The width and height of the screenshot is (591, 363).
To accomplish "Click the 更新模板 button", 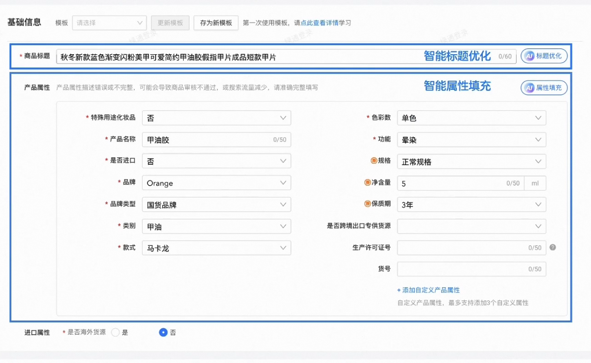I will pyautogui.click(x=170, y=22).
